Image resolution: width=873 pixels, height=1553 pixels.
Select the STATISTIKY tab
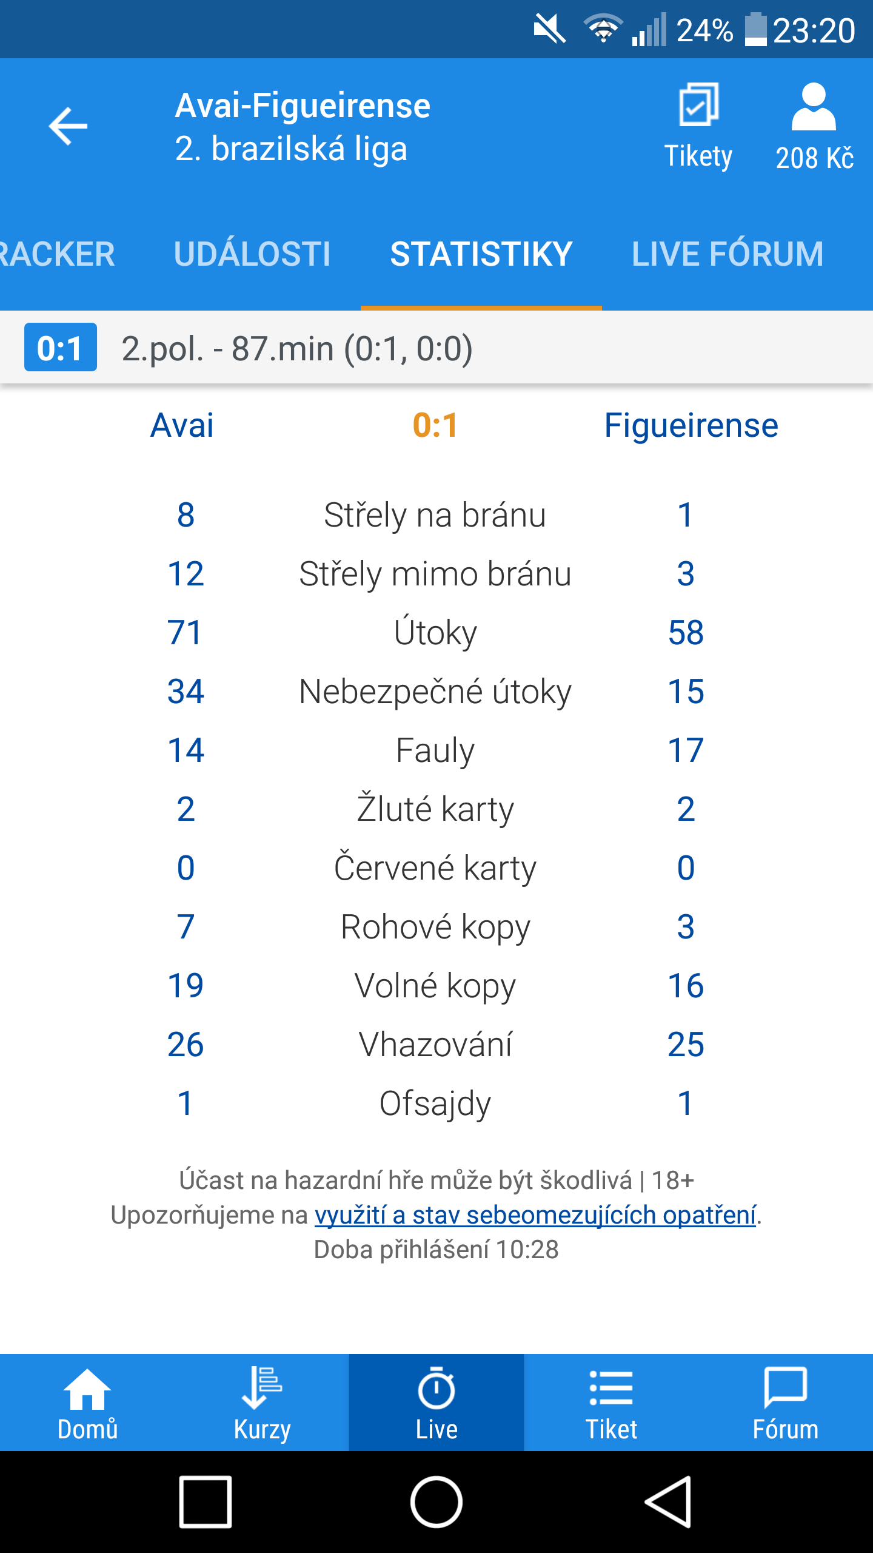[481, 254]
